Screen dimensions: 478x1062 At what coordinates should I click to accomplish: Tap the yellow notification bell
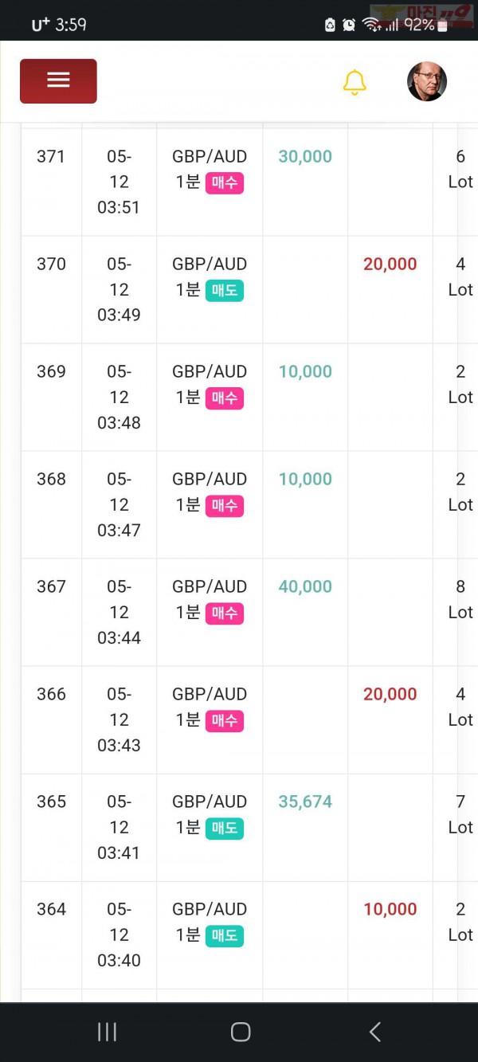(x=355, y=82)
